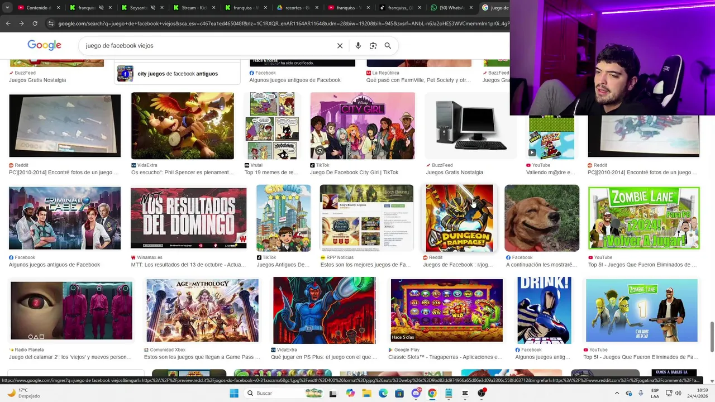Open Discord from the taskbar
The image size is (715, 402).
pos(416,393)
